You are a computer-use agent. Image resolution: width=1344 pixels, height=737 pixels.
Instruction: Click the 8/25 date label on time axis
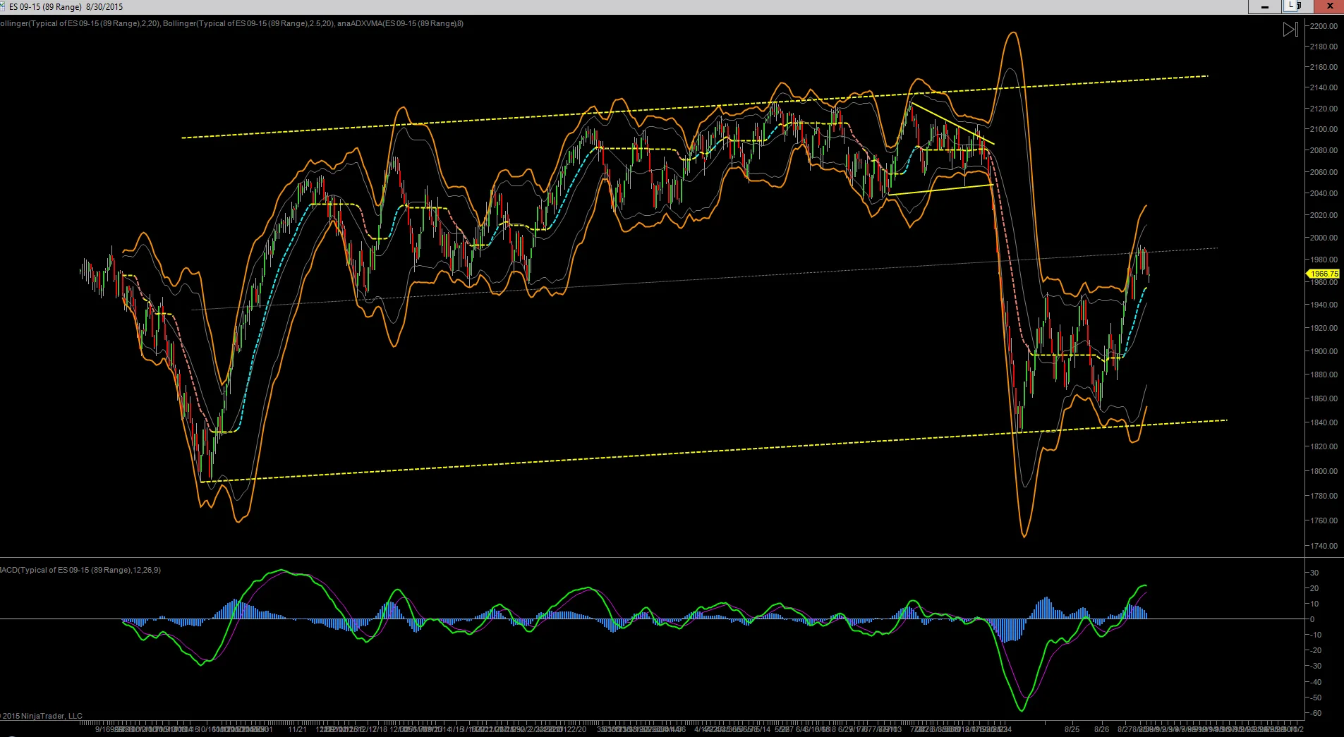tap(1072, 729)
